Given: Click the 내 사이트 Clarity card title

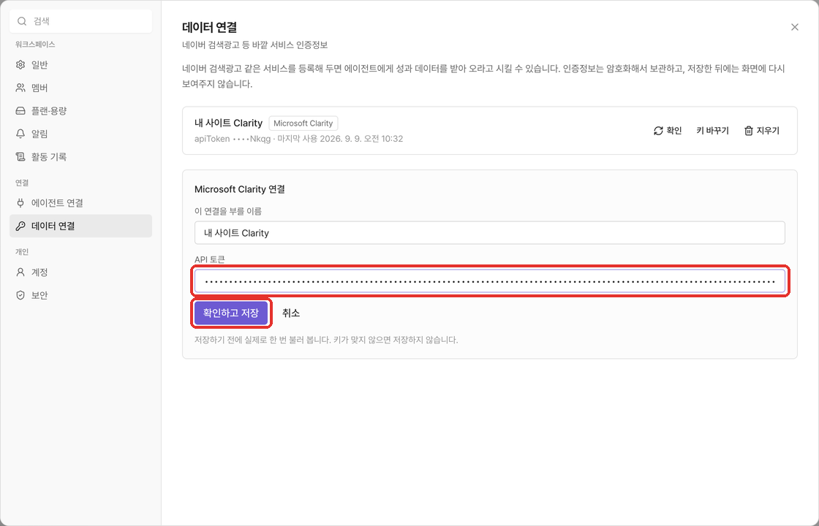Looking at the screenshot, I should pos(228,123).
